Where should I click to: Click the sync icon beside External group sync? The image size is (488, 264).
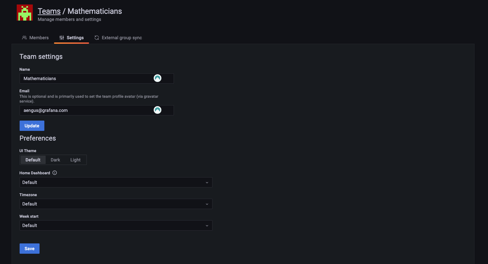[x=96, y=38]
